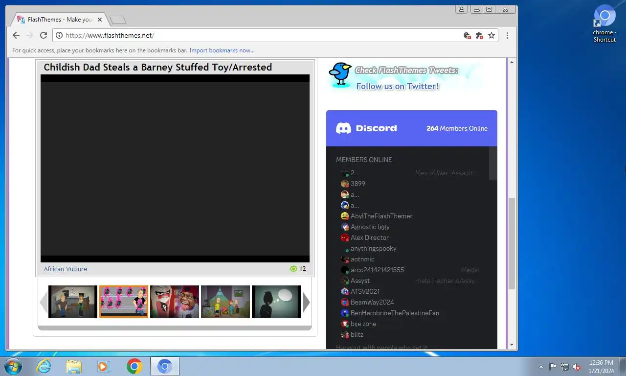Click the green eye views icon
Screen dimensions: 626x376
(293, 269)
